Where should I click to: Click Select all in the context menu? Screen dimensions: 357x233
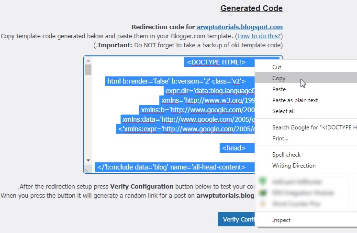[283, 111]
